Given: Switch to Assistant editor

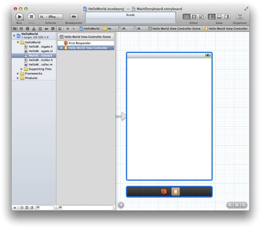Looking at the screenshot, I should [194, 17].
